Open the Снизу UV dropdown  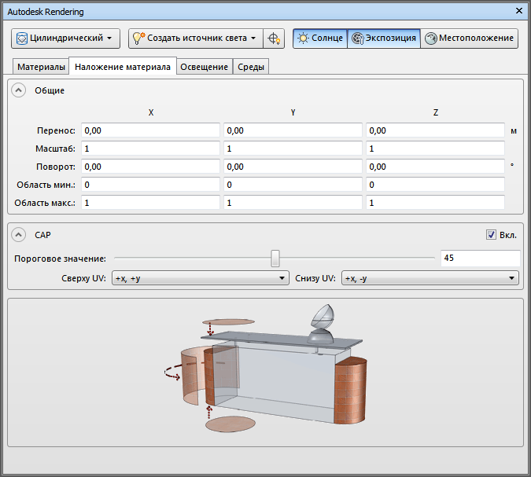(430, 278)
